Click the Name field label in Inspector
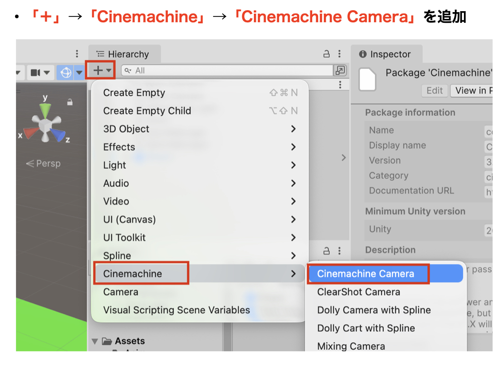This screenshot has height=373, width=498. [381, 130]
